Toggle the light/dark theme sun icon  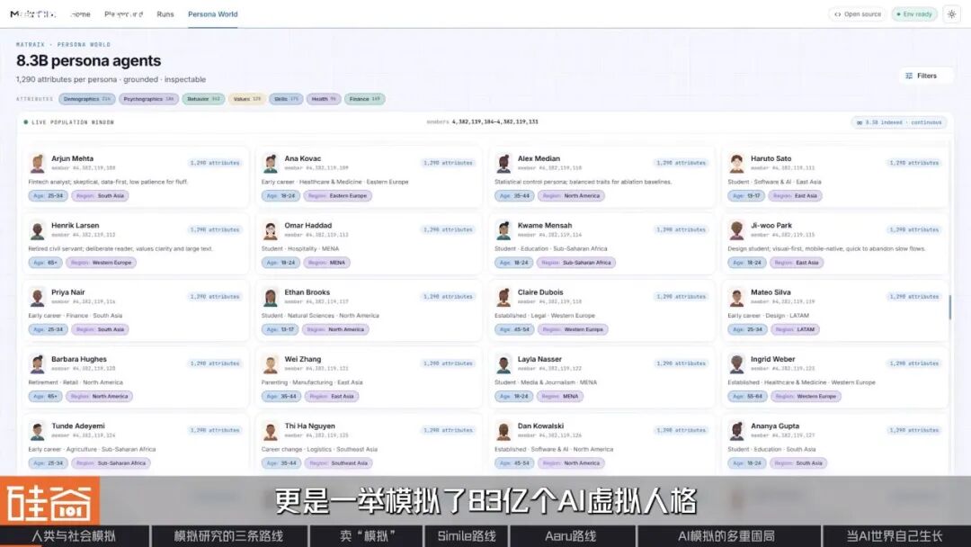[x=951, y=14]
